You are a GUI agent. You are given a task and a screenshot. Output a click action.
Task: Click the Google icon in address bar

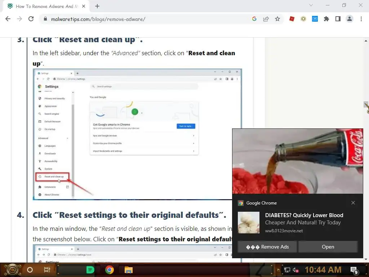(254, 19)
